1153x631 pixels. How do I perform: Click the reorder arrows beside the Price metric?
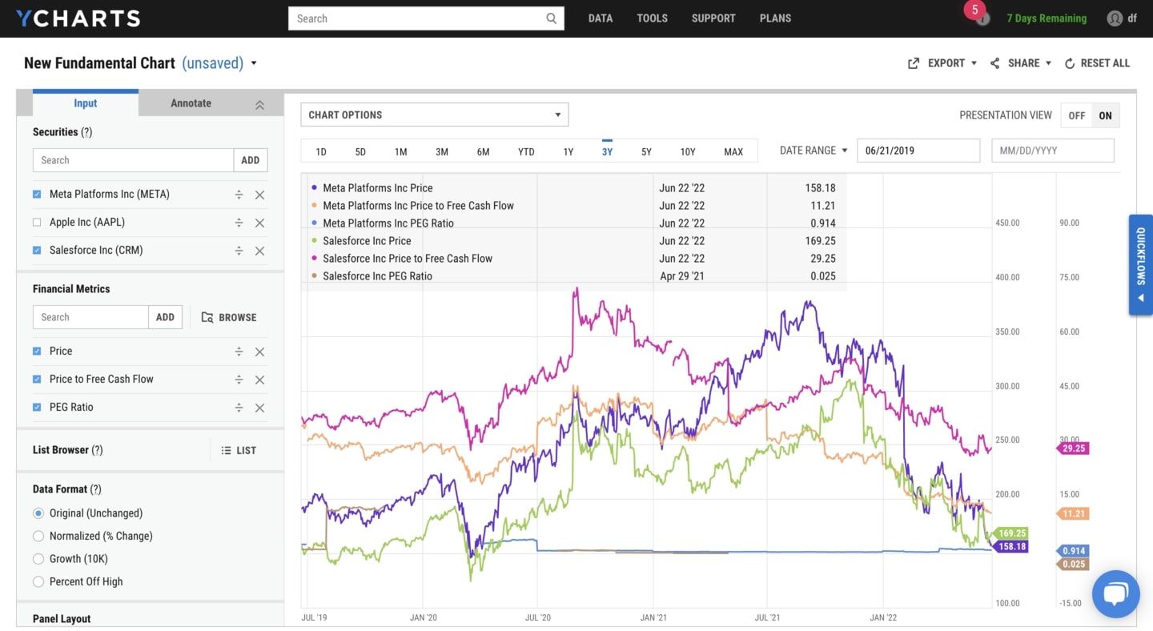coord(239,351)
